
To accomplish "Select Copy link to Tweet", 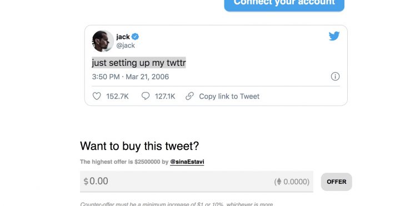I will pyautogui.click(x=229, y=96).
